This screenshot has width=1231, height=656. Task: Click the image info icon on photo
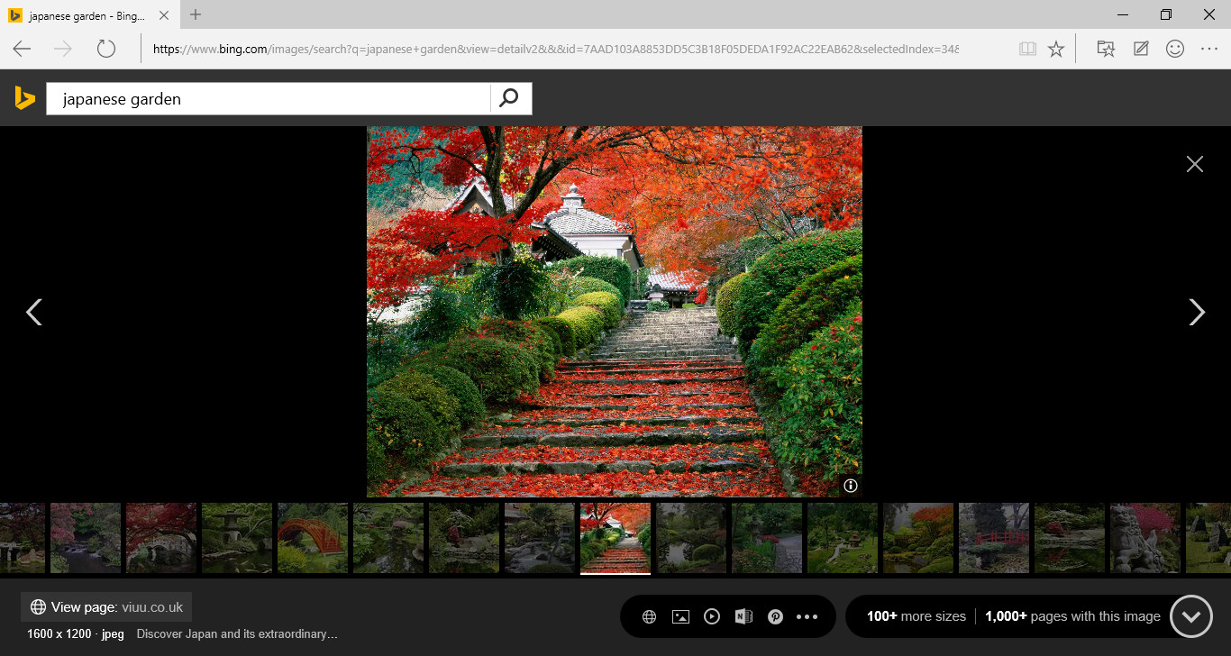tap(850, 486)
